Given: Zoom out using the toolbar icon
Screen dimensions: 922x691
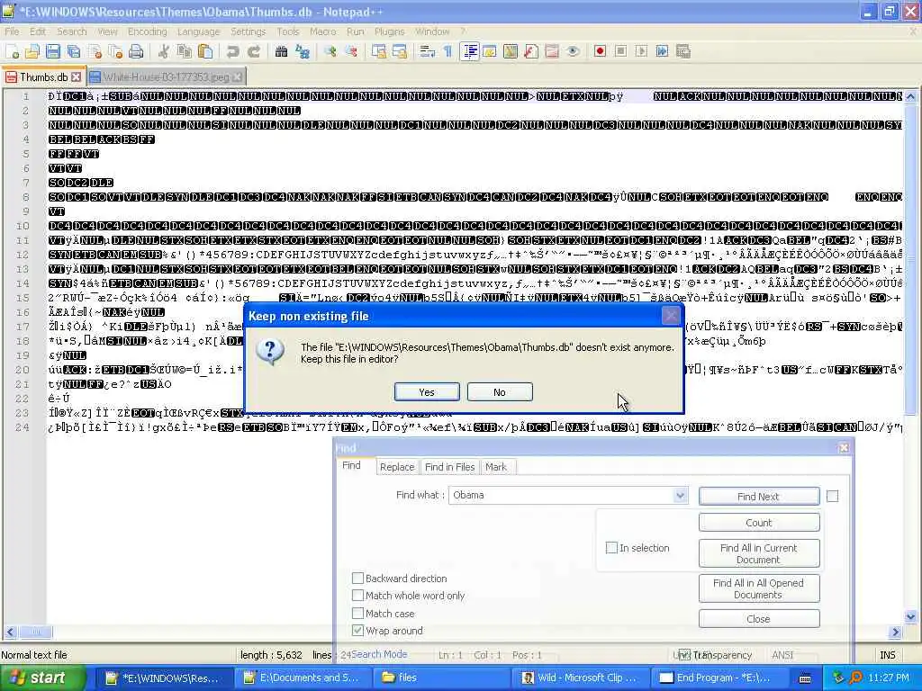Looking at the screenshot, I should coord(351,51).
